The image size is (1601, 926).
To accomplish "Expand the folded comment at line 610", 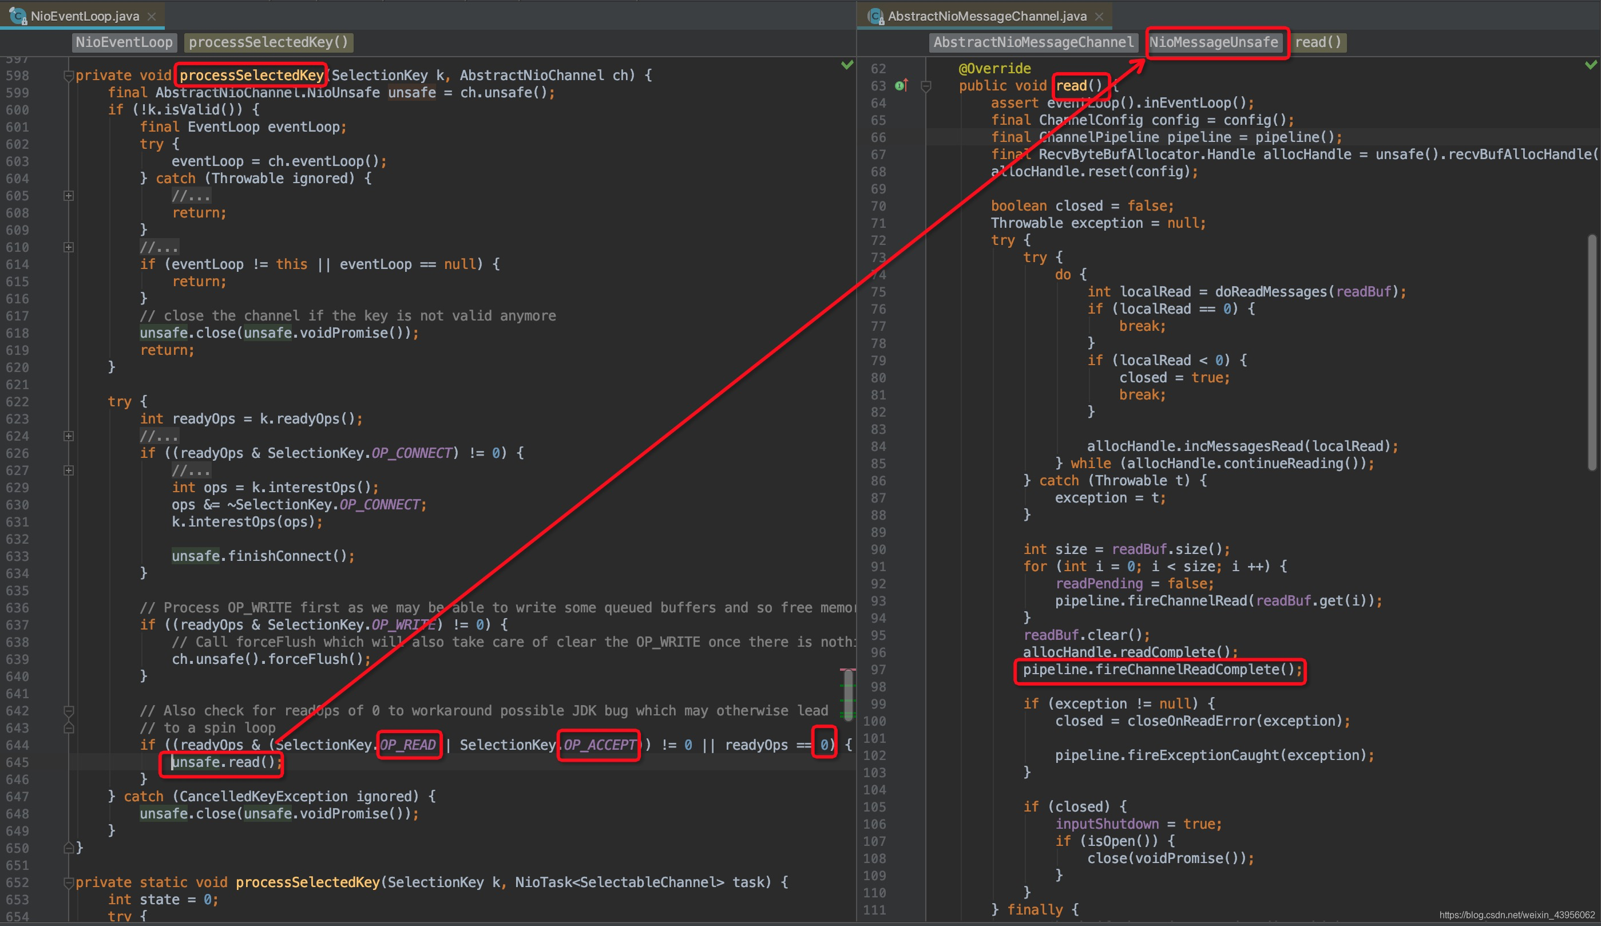I will coord(69,247).
